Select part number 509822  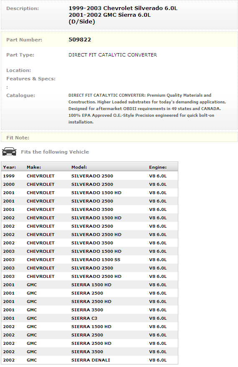(80, 40)
